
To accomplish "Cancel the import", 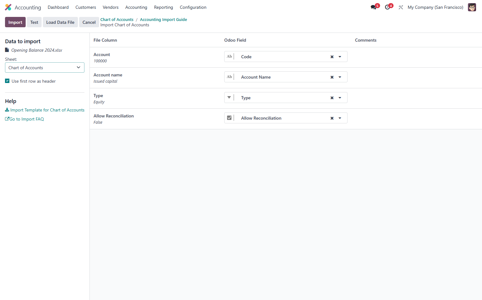I will tap(89, 22).
